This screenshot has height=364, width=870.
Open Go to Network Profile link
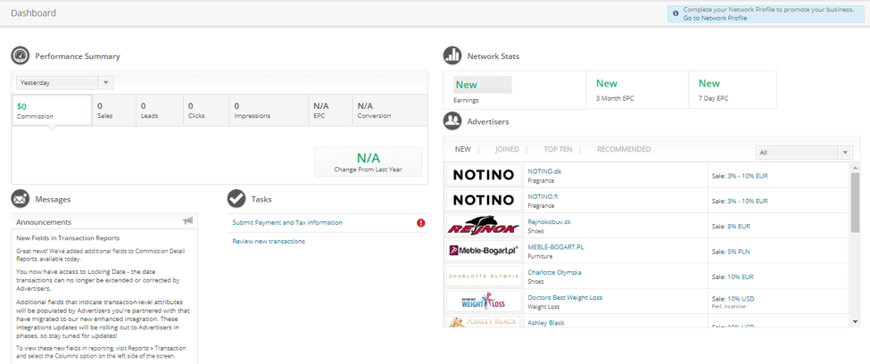[x=715, y=18]
